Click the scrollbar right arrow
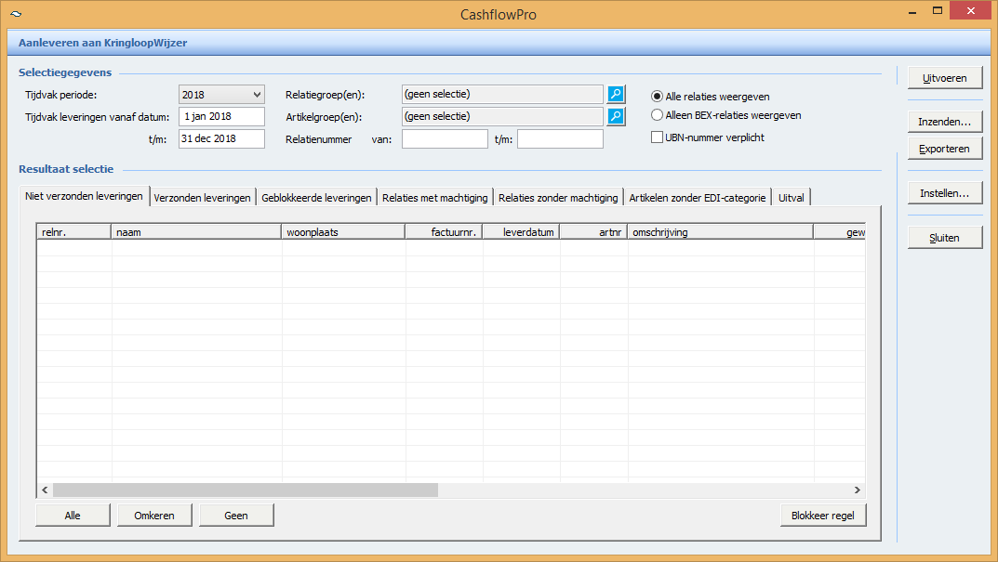Screen dimensions: 998x562 pos(858,490)
